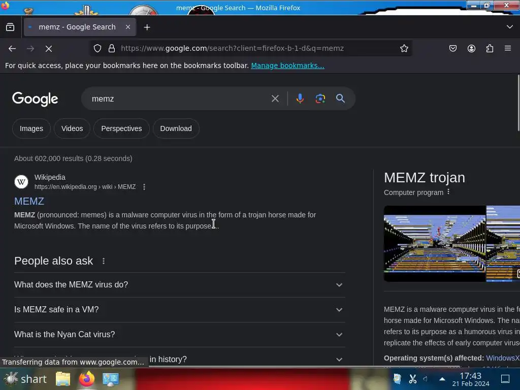
Task: Go back one page
Action: (x=12, y=48)
